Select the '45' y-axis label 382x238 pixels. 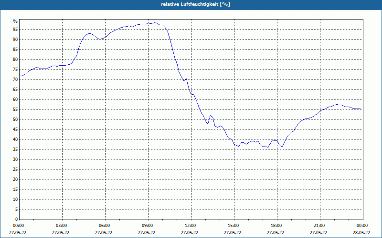pyautogui.click(x=15, y=129)
